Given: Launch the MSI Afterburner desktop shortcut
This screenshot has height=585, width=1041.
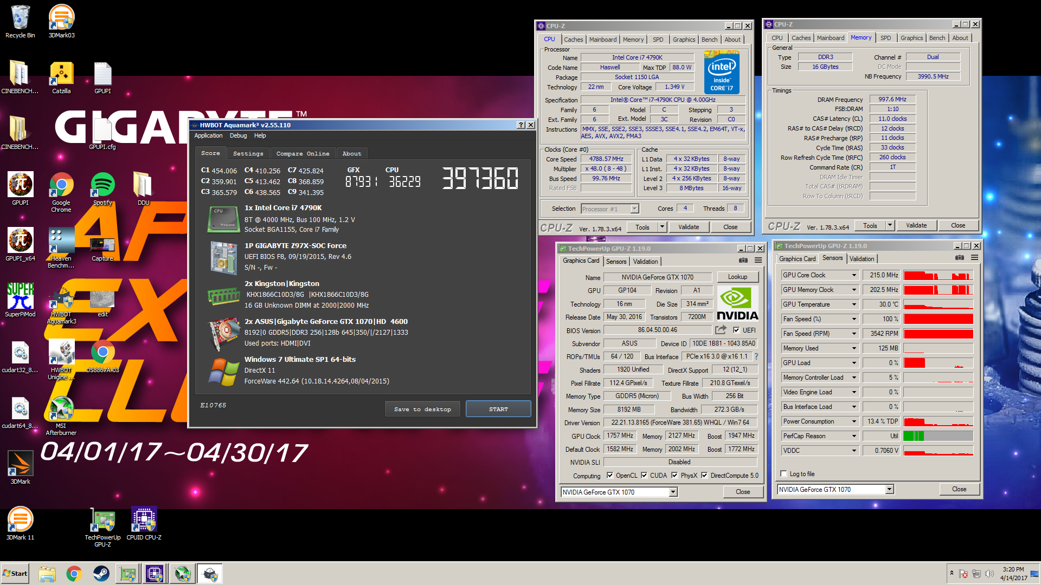Looking at the screenshot, I should (x=61, y=416).
